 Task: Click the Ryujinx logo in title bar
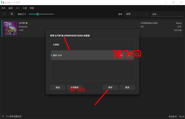click(2, 2)
